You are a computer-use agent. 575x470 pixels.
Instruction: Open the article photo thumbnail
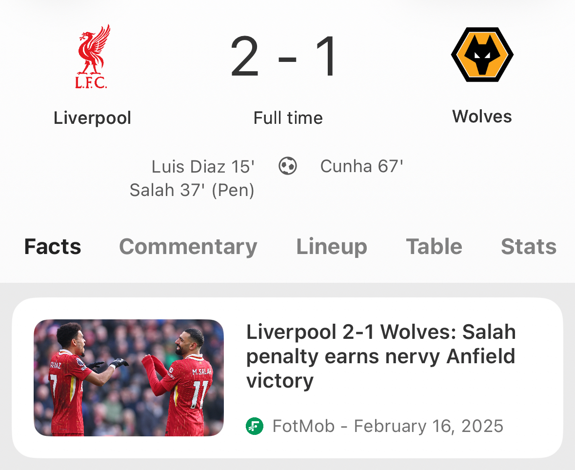129,377
